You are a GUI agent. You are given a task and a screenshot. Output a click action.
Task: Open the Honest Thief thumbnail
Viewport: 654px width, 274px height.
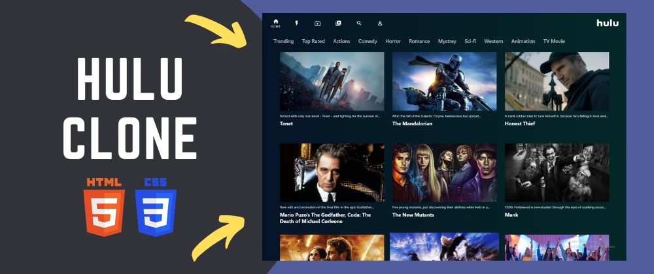coord(557,81)
